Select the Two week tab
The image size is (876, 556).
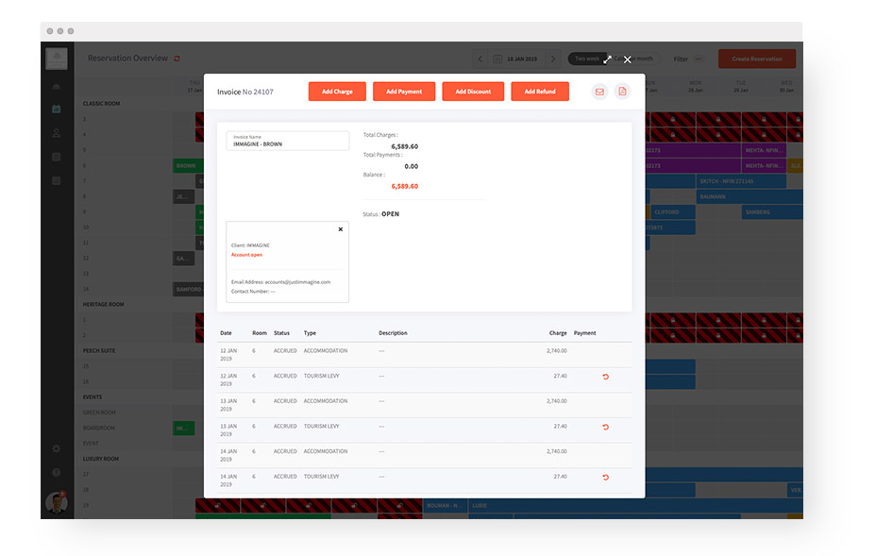589,57
